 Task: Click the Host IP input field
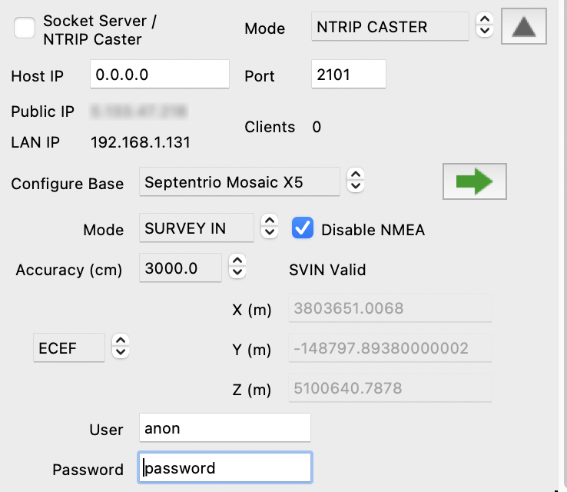[160, 75]
